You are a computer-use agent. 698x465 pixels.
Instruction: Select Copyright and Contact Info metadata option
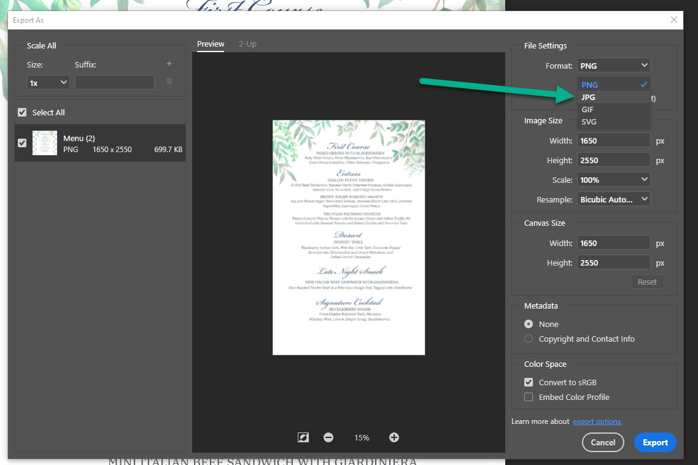(528, 339)
